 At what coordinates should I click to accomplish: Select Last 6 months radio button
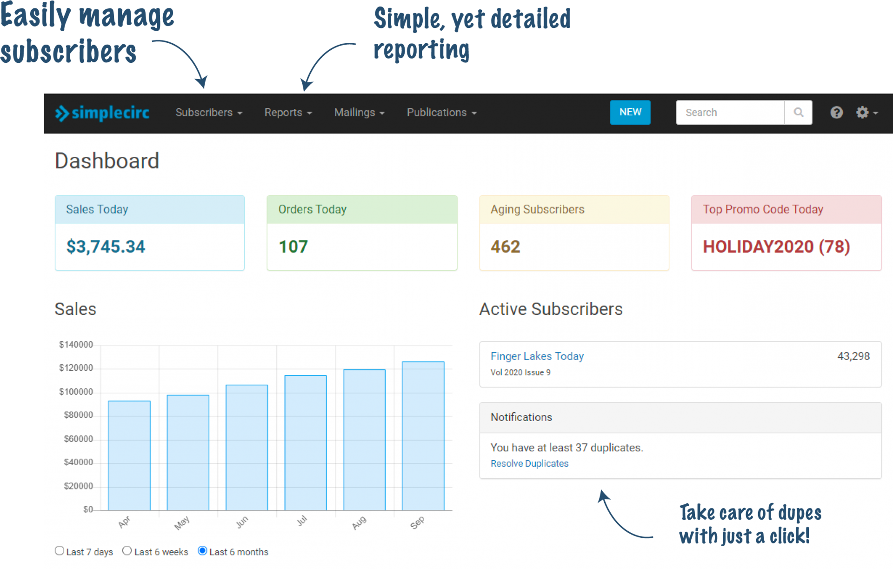pos(202,551)
